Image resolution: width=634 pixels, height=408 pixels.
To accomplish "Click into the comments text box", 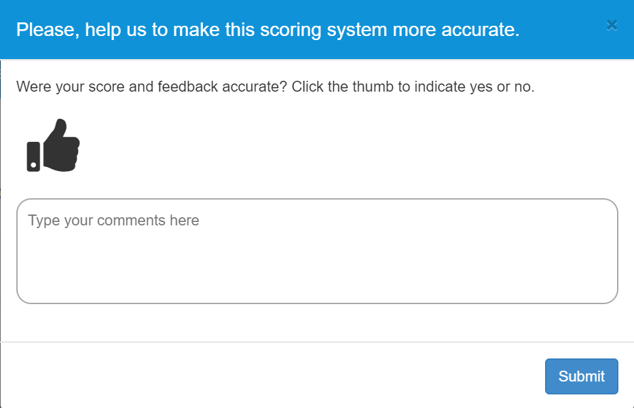I will point(317,251).
